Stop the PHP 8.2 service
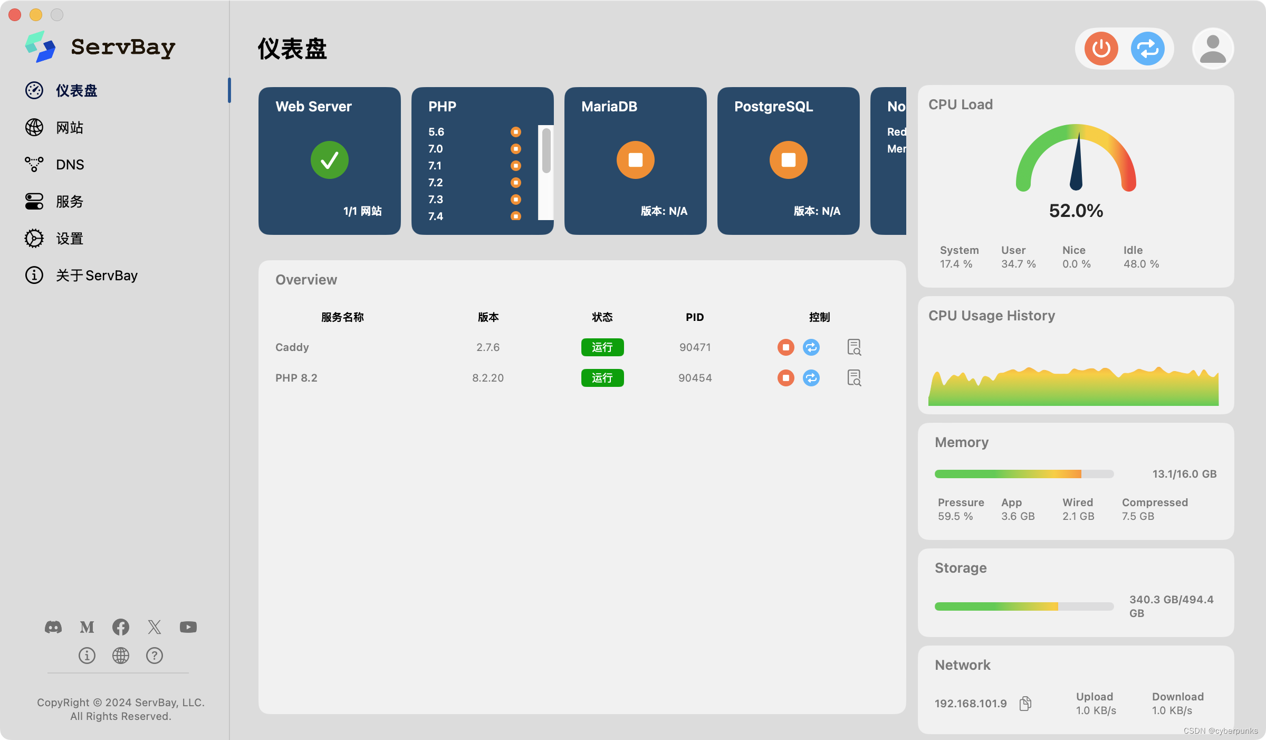1266x740 pixels. 785,378
